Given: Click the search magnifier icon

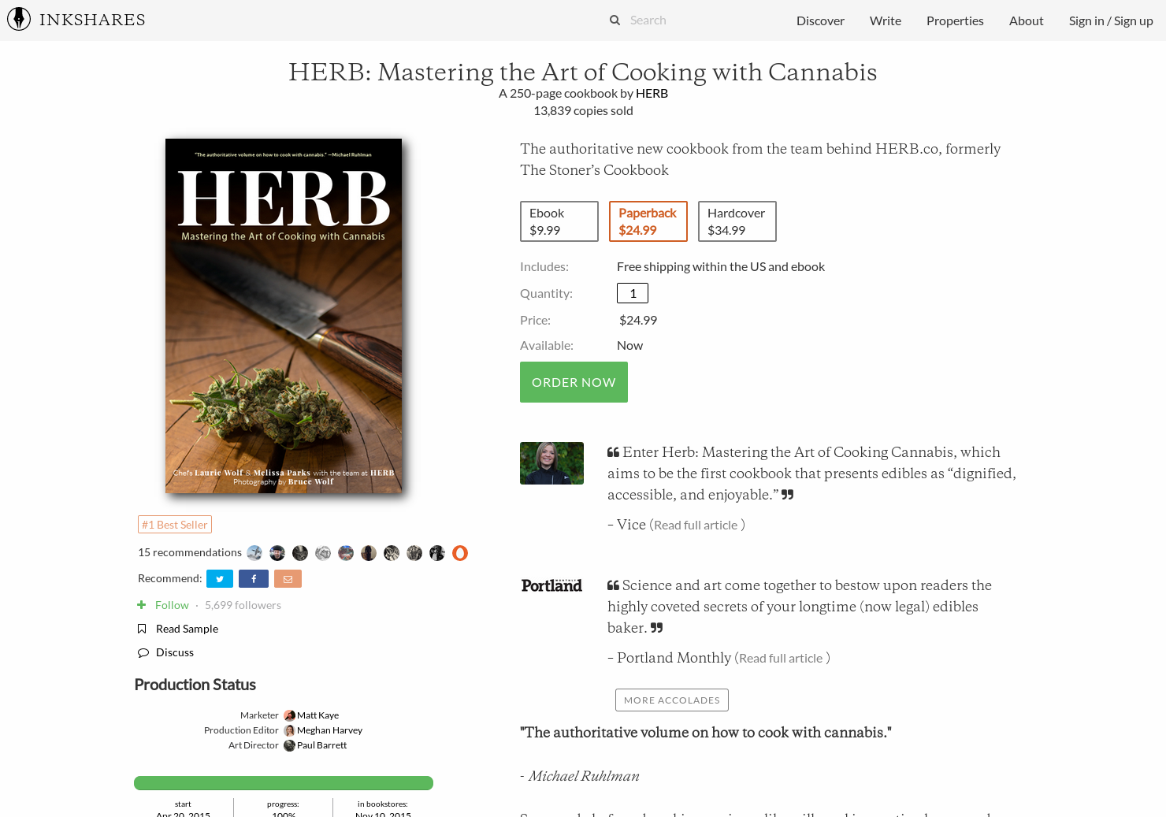Looking at the screenshot, I should click(x=615, y=20).
